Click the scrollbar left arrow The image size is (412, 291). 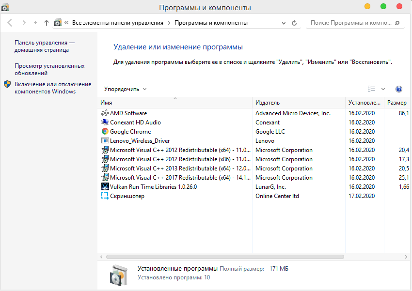(x=101, y=257)
